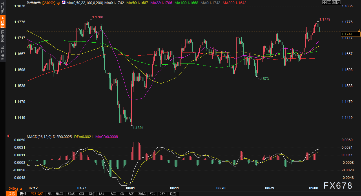This screenshot has width=361, height=196.
Task: Click the orange circle icon beside 240分 title
Action: click(x=59, y=3)
